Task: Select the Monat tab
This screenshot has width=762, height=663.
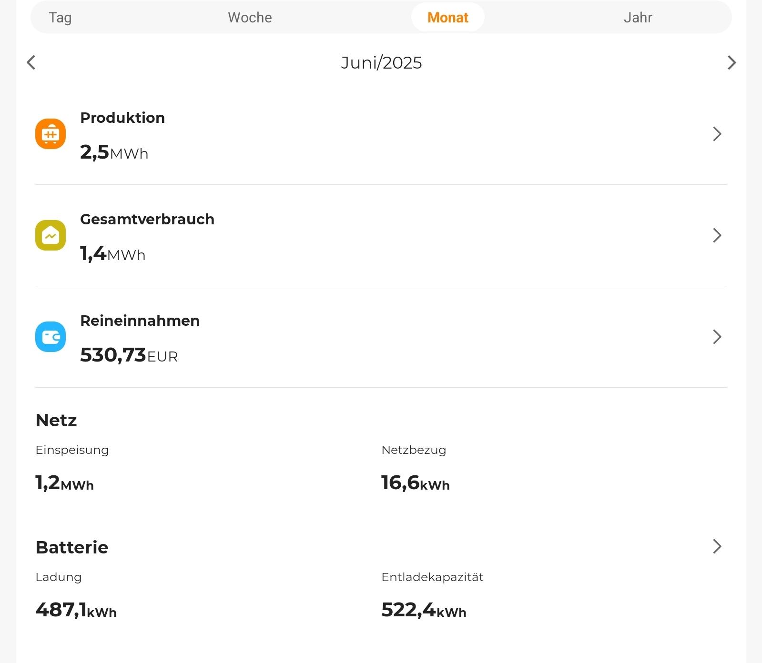Action: [x=447, y=18]
